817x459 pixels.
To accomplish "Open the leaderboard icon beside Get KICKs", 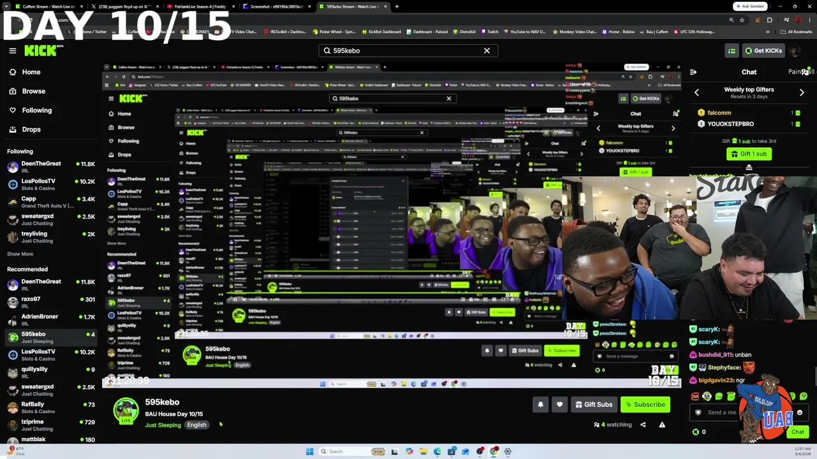I will [731, 50].
